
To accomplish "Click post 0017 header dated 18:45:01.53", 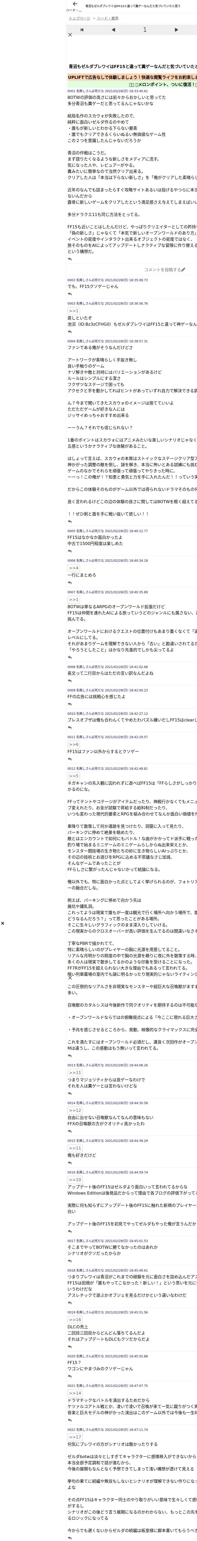I will (x=107, y=1241).
